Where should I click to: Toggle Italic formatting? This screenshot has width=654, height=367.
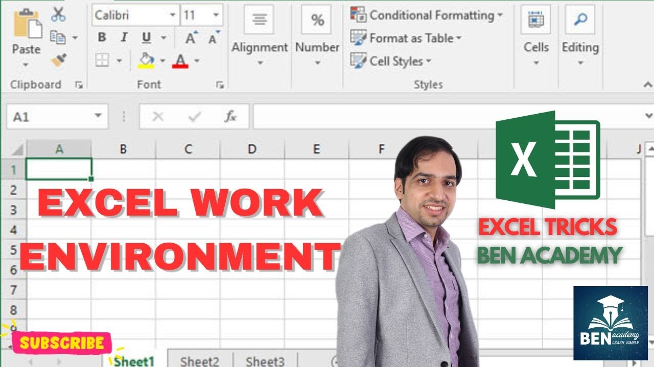click(x=124, y=38)
